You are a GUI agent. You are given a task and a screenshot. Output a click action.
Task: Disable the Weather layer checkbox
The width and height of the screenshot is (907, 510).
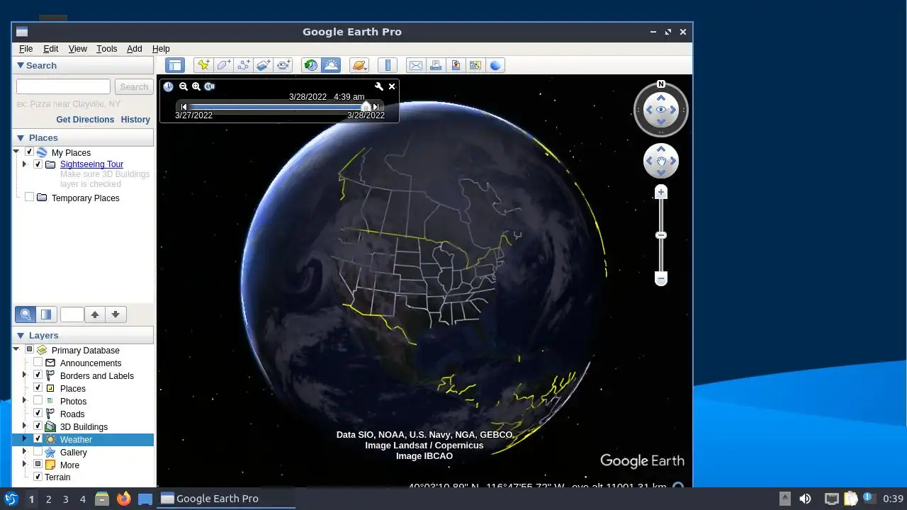point(38,439)
